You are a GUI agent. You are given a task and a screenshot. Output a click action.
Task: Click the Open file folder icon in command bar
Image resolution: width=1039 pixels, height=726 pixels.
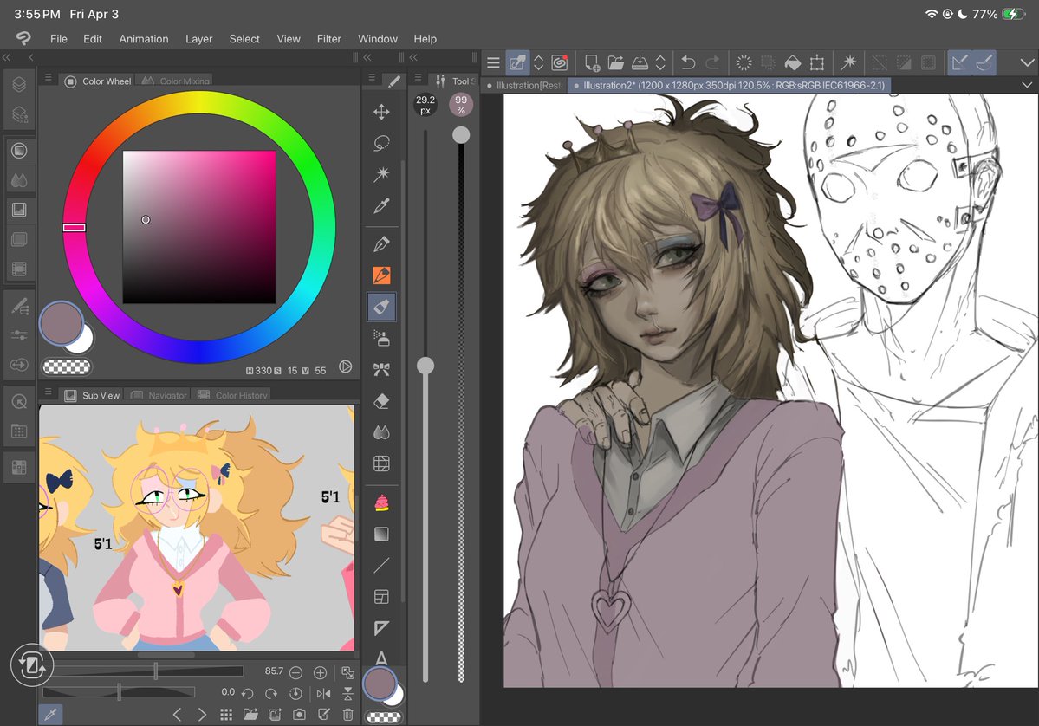coord(615,63)
